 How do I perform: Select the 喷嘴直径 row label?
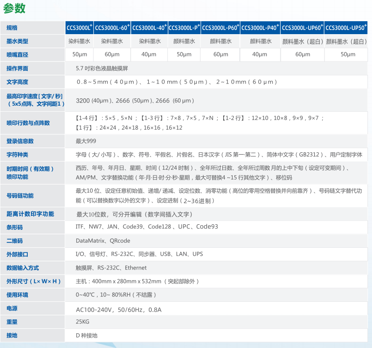(x=17, y=55)
